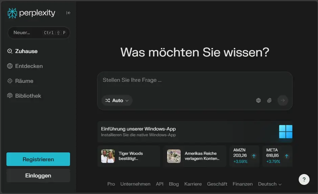Click the Was möchten Sie wissen heading
Viewport: 318px width, 194px height.
click(x=195, y=52)
